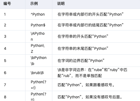Click description 在字符串或内部行的开头匹配“Python”

(x=91, y=14)
